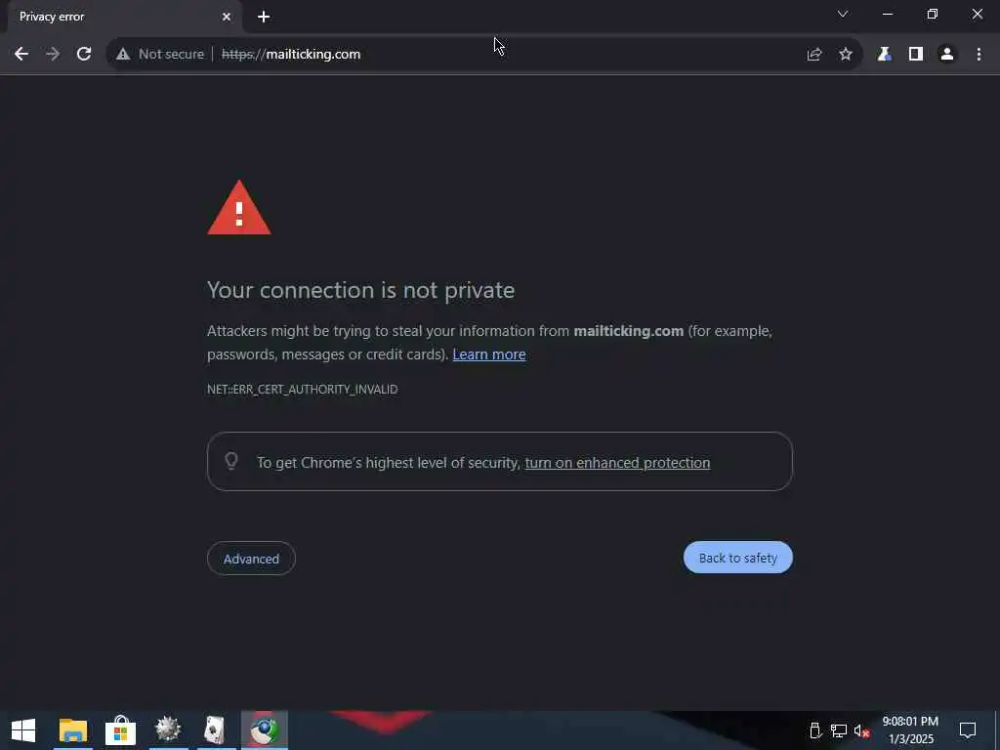Open the Windows Start menu
This screenshot has width=1000, height=750.
[23, 730]
